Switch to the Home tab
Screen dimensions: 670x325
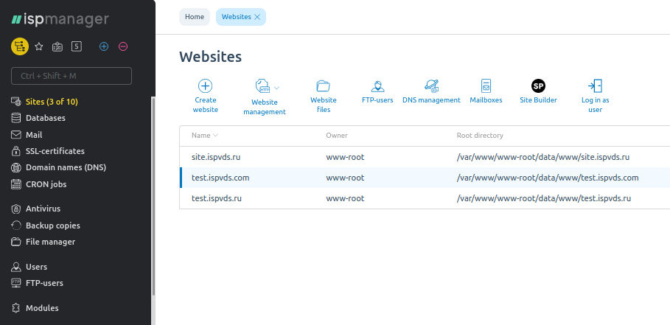tap(195, 17)
